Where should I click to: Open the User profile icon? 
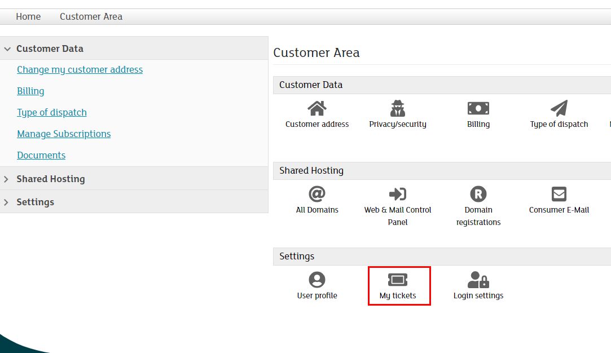coord(317,280)
